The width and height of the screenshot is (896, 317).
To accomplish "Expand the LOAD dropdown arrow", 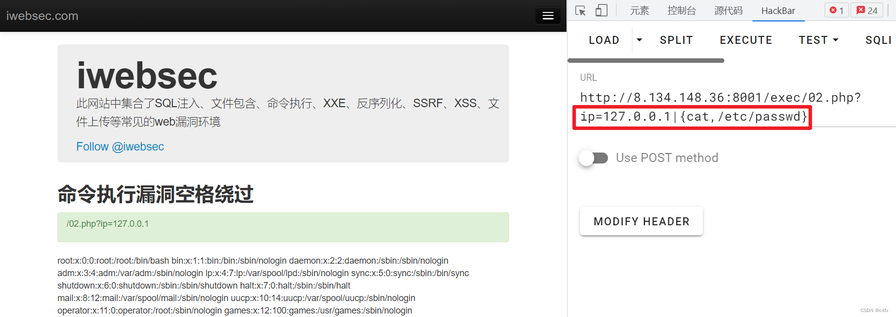I will [x=639, y=40].
